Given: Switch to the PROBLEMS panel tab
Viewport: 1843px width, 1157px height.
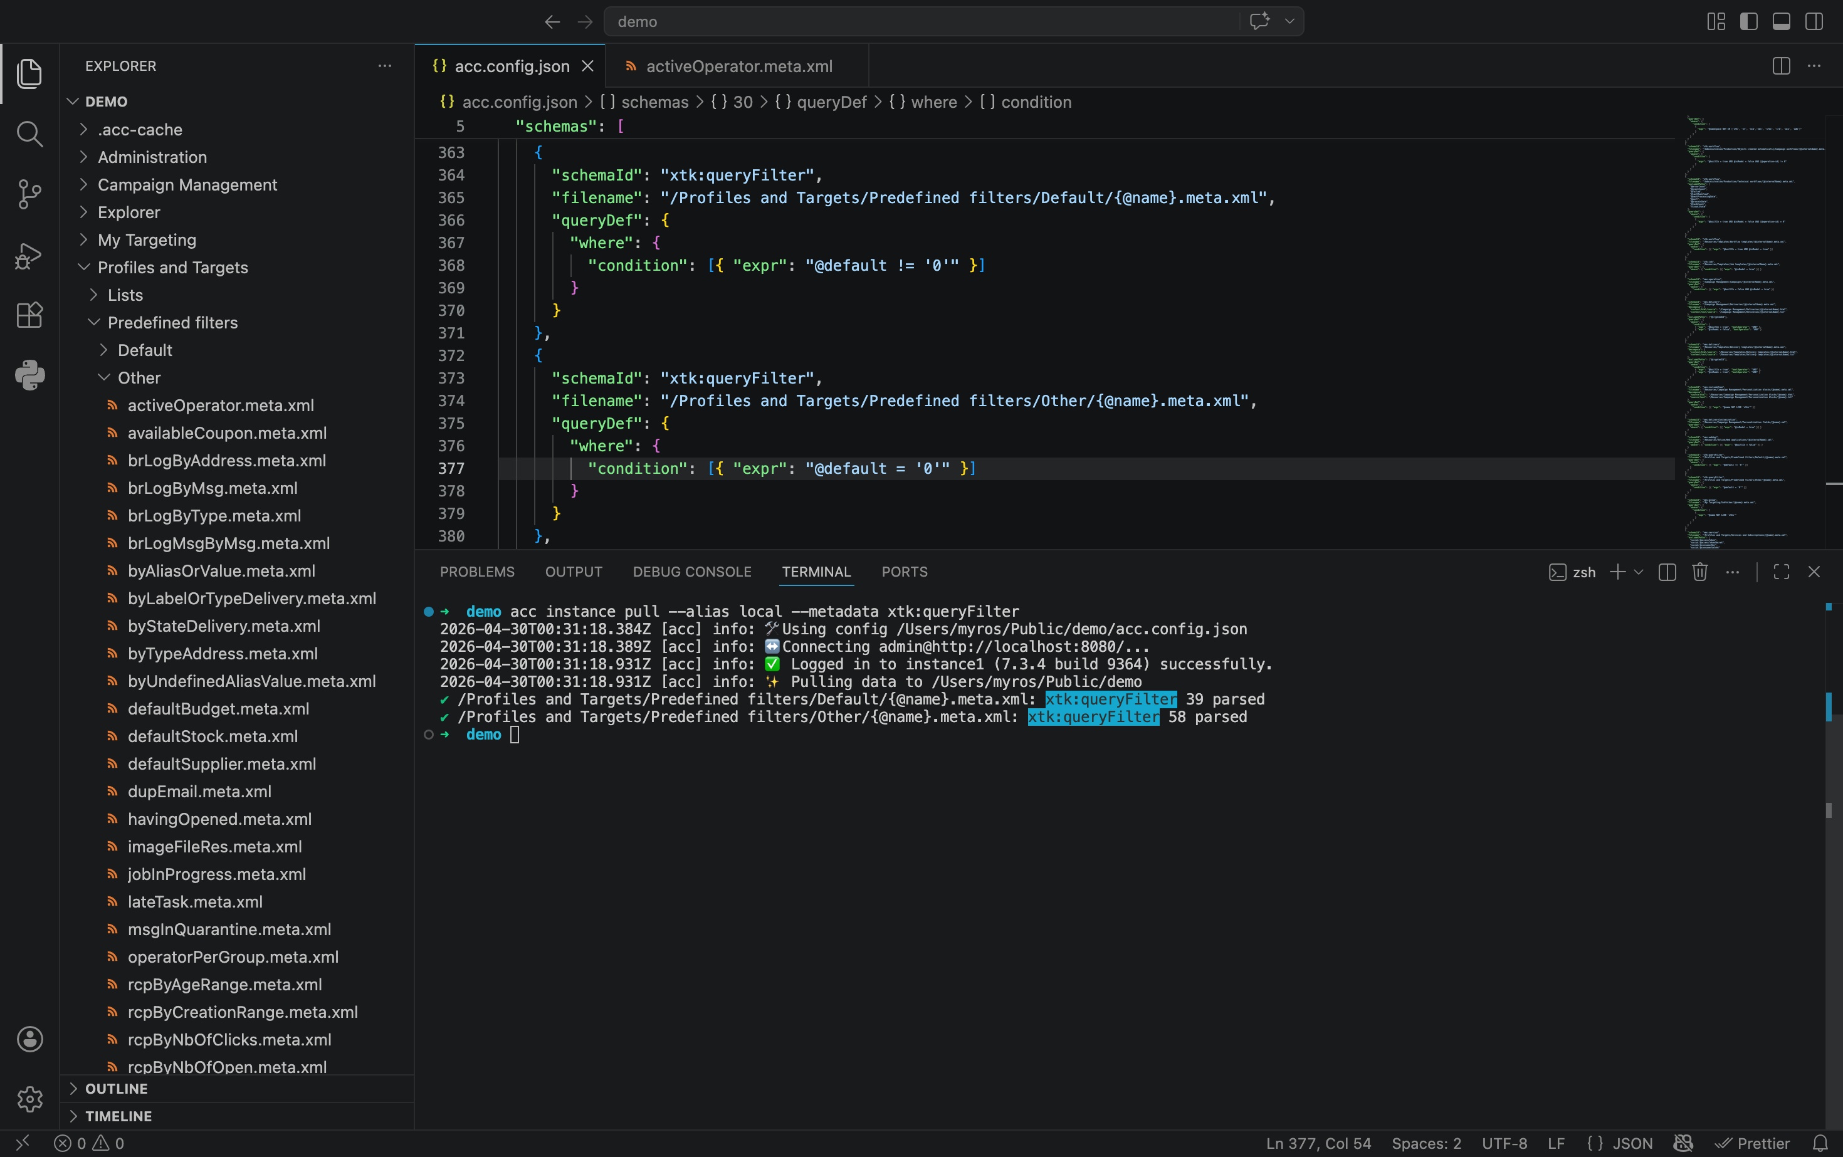Looking at the screenshot, I should pyautogui.click(x=477, y=572).
